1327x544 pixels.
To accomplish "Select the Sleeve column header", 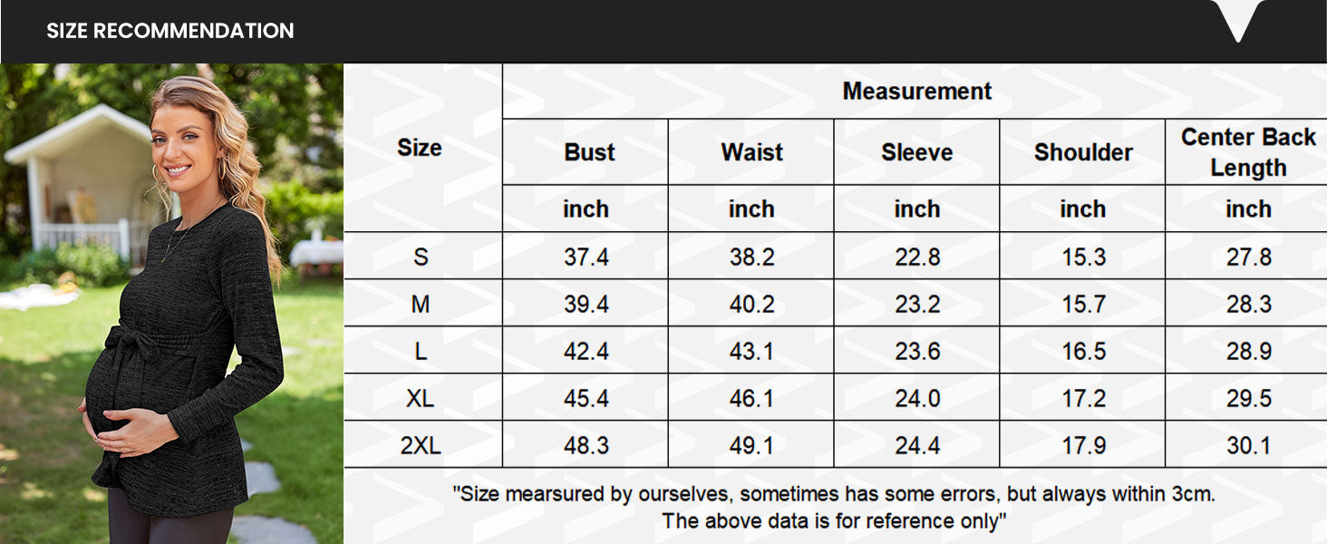I will [x=916, y=152].
